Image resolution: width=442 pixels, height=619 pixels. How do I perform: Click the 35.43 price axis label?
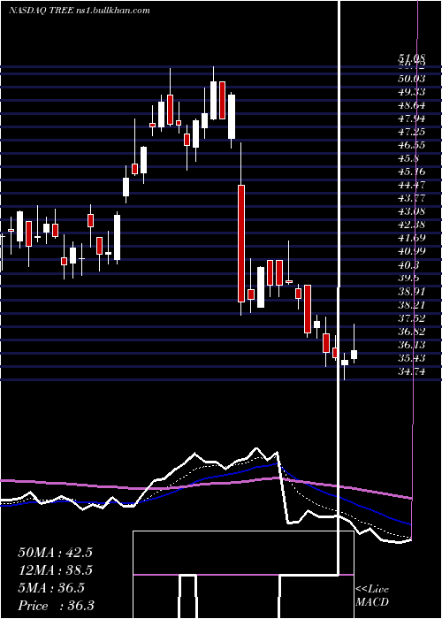(411, 358)
